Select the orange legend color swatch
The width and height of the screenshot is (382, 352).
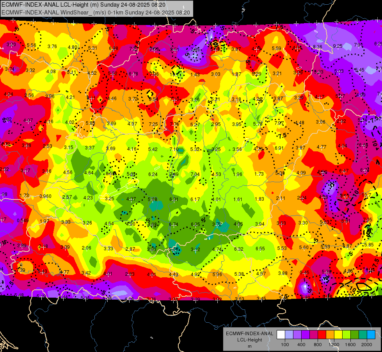pyautogui.click(x=330, y=335)
